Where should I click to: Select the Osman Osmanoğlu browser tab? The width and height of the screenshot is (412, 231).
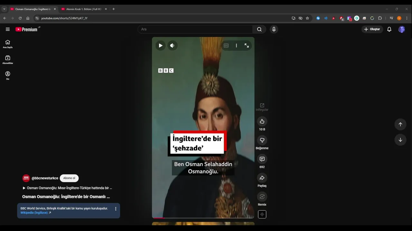33,9
